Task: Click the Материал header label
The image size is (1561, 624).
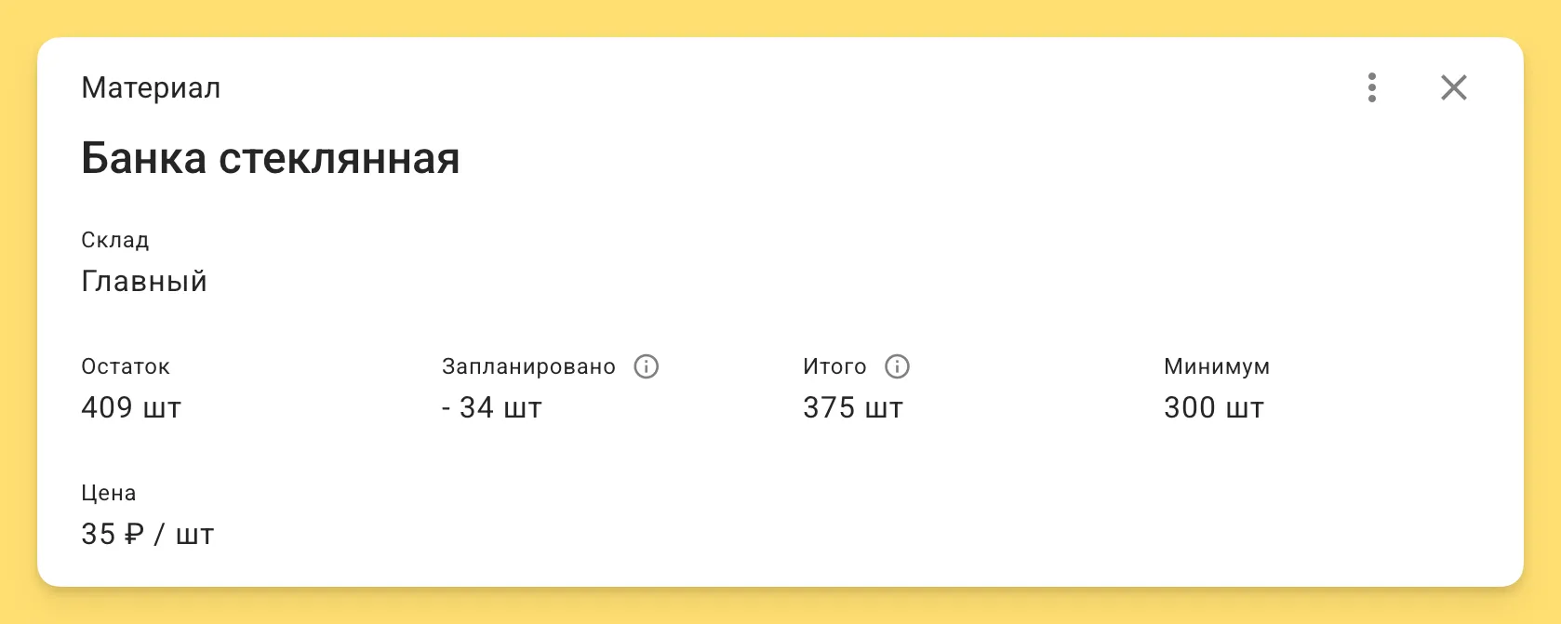Action: (150, 87)
